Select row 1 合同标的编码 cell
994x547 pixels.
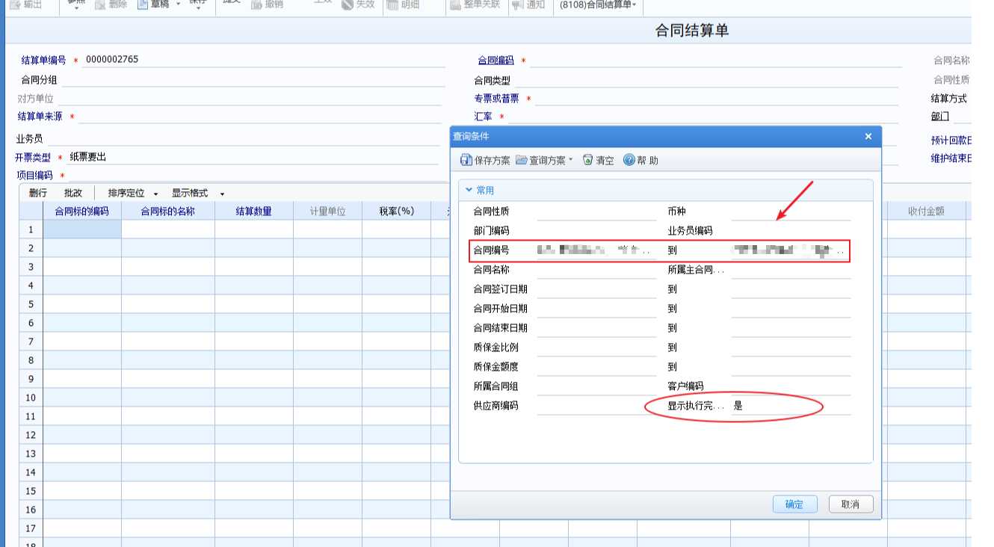click(x=82, y=229)
